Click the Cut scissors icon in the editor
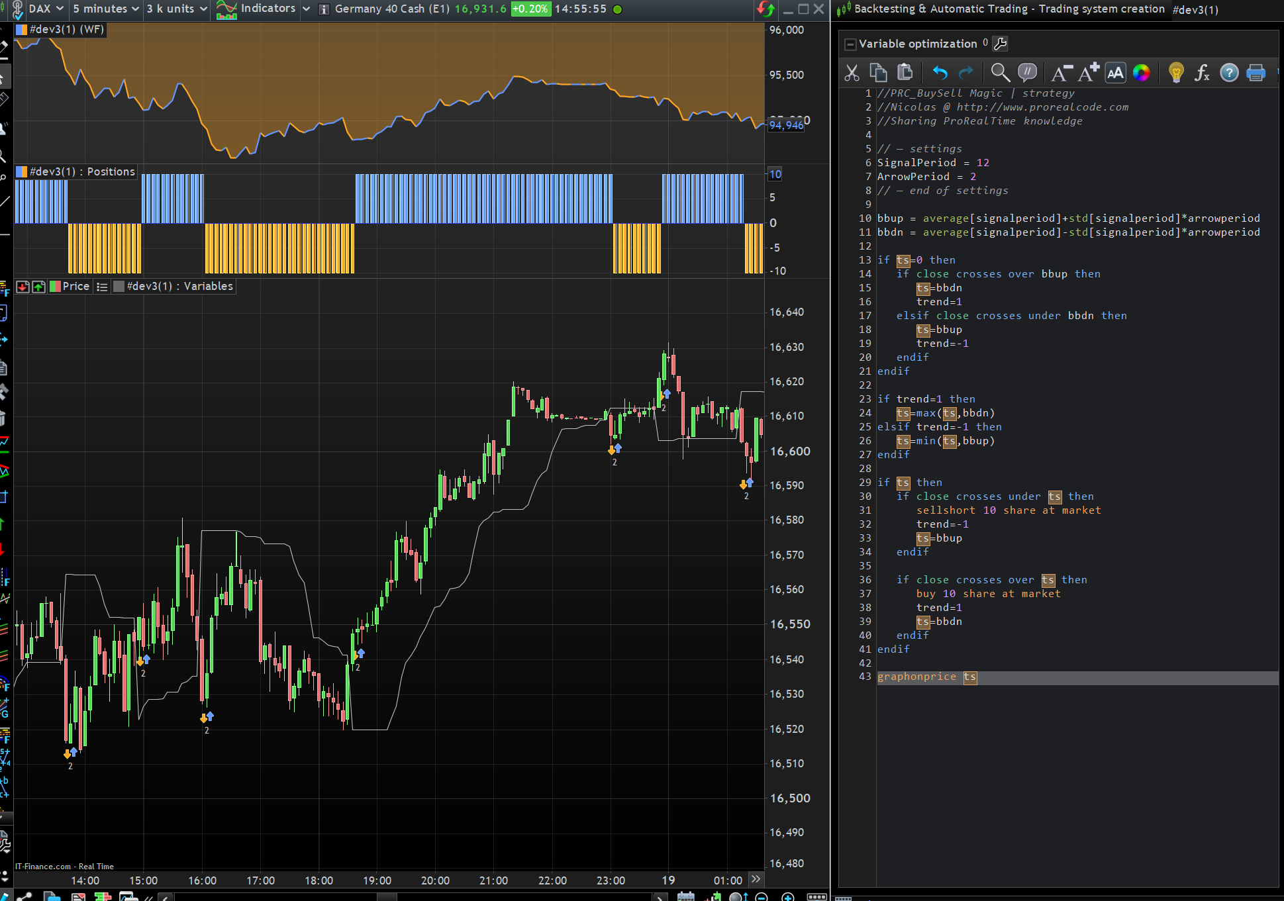 852,73
